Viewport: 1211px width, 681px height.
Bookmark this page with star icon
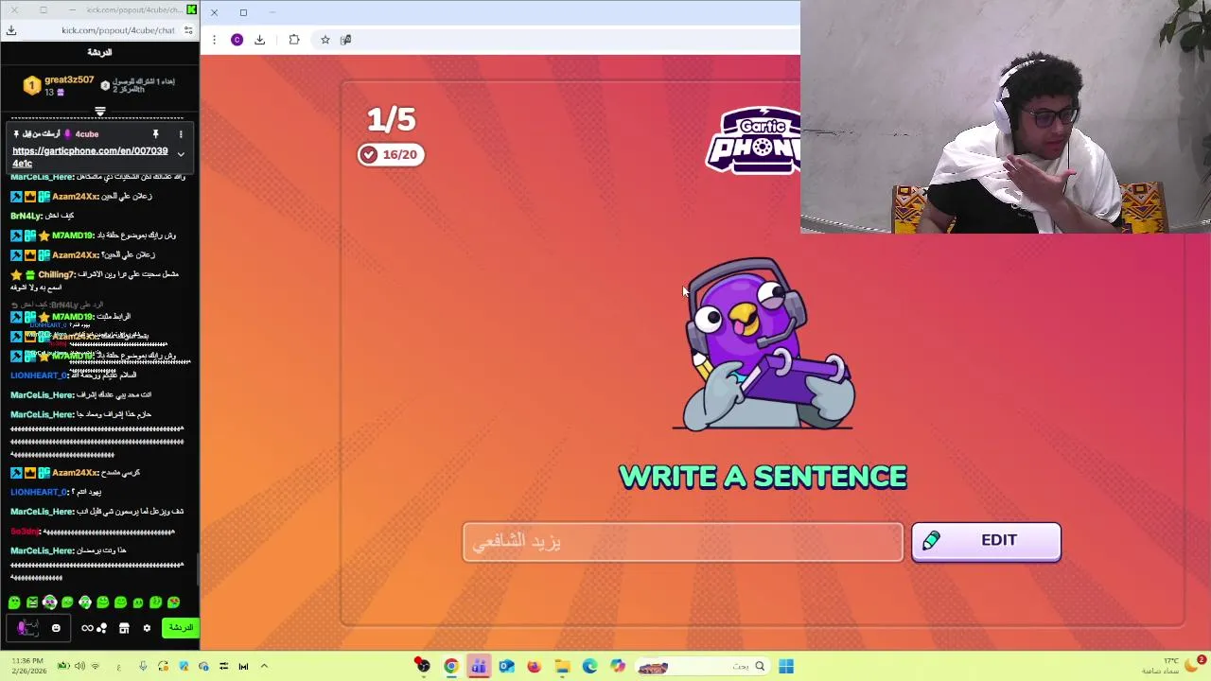tap(325, 40)
